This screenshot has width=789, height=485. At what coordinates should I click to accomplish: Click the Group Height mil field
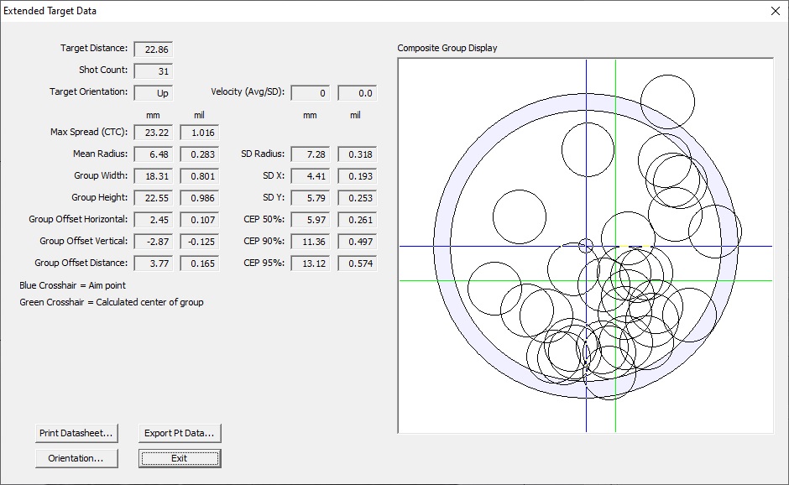pyautogui.click(x=199, y=198)
